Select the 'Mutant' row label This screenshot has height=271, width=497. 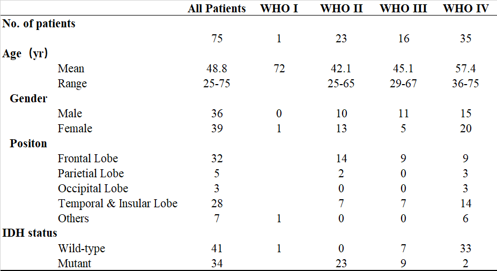pos(75,264)
